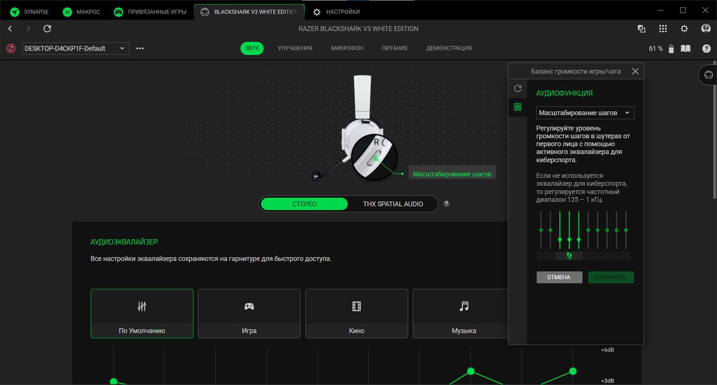Enable Стерео mode
This screenshot has width=717, height=385.
point(304,204)
